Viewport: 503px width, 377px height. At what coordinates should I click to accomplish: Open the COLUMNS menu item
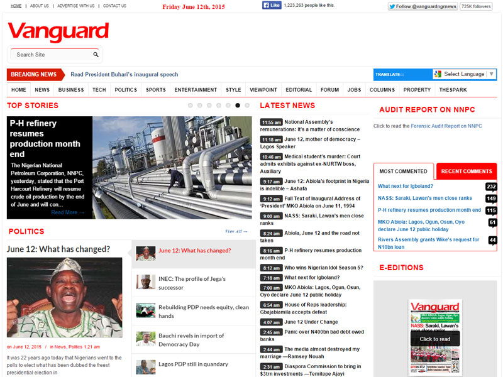[x=382, y=90]
